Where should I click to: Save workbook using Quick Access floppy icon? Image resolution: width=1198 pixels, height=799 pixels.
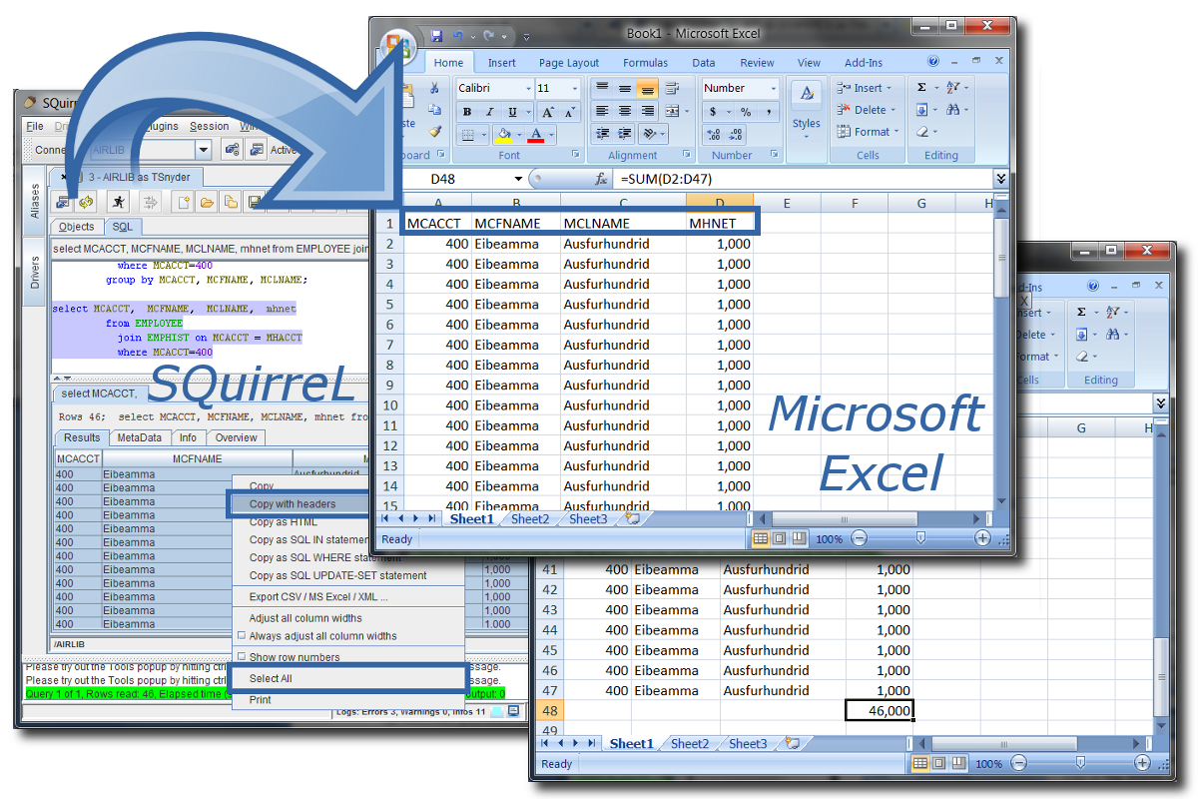point(436,36)
